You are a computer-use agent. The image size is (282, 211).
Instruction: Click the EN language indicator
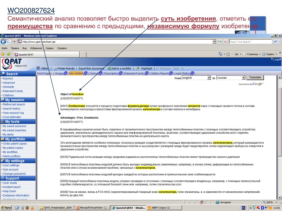[243, 208]
